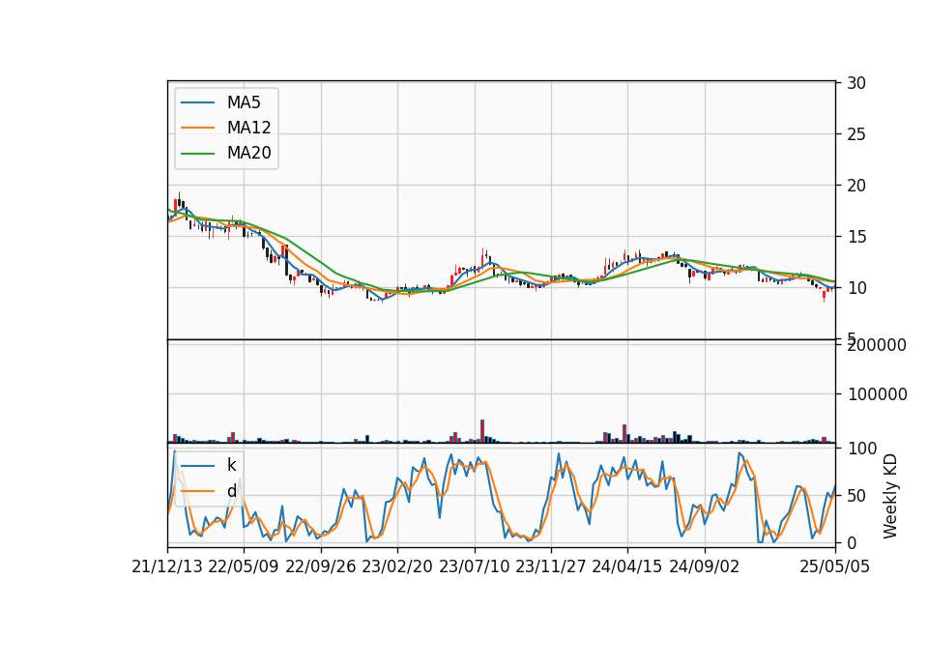Click the price axis label 15
The width and height of the screenshot is (928, 667).
[x=856, y=237]
